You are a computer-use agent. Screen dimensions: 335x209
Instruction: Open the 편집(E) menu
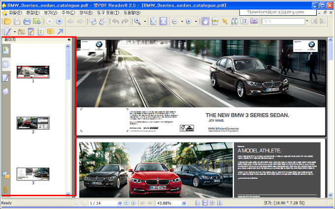pyautogui.click(x=33, y=13)
